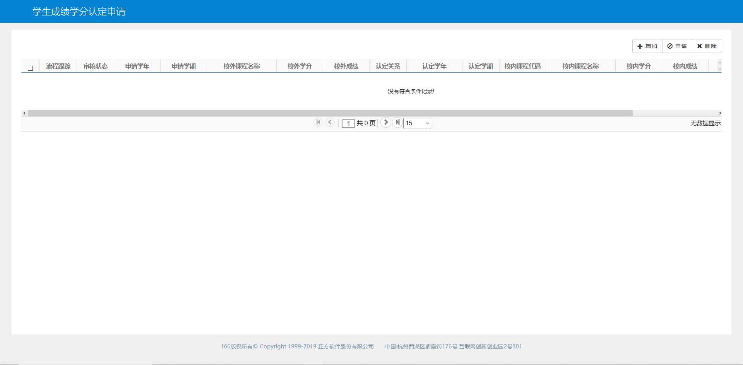Click the 无数据显示 status text
The width and height of the screenshot is (743, 365).
[x=705, y=123]
